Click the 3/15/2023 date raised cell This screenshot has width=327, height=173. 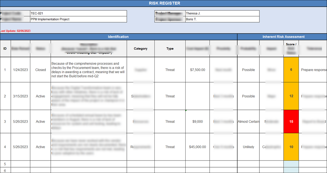pyautogui.click(x=20, y=96)
